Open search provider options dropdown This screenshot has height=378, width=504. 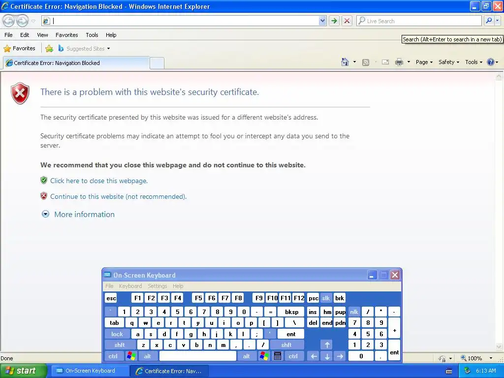coord(497,21)
